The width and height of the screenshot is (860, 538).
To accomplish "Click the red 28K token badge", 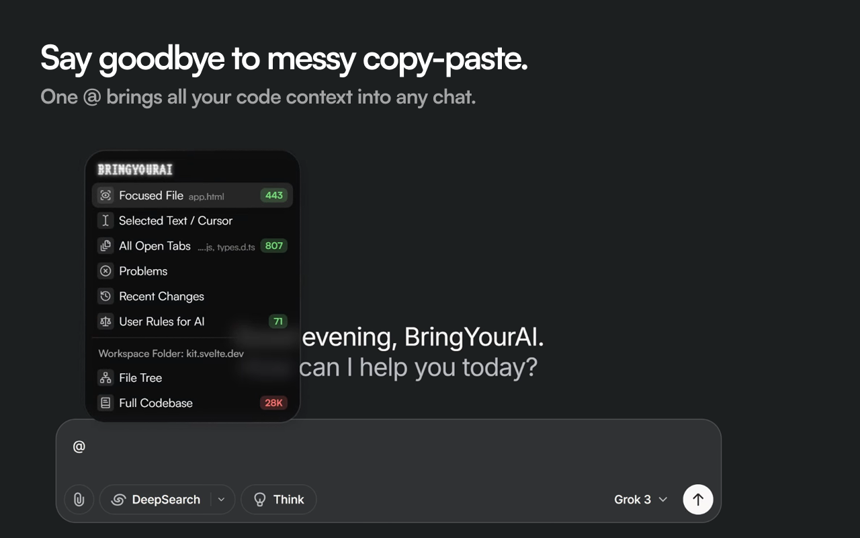I will click(273, 403).
